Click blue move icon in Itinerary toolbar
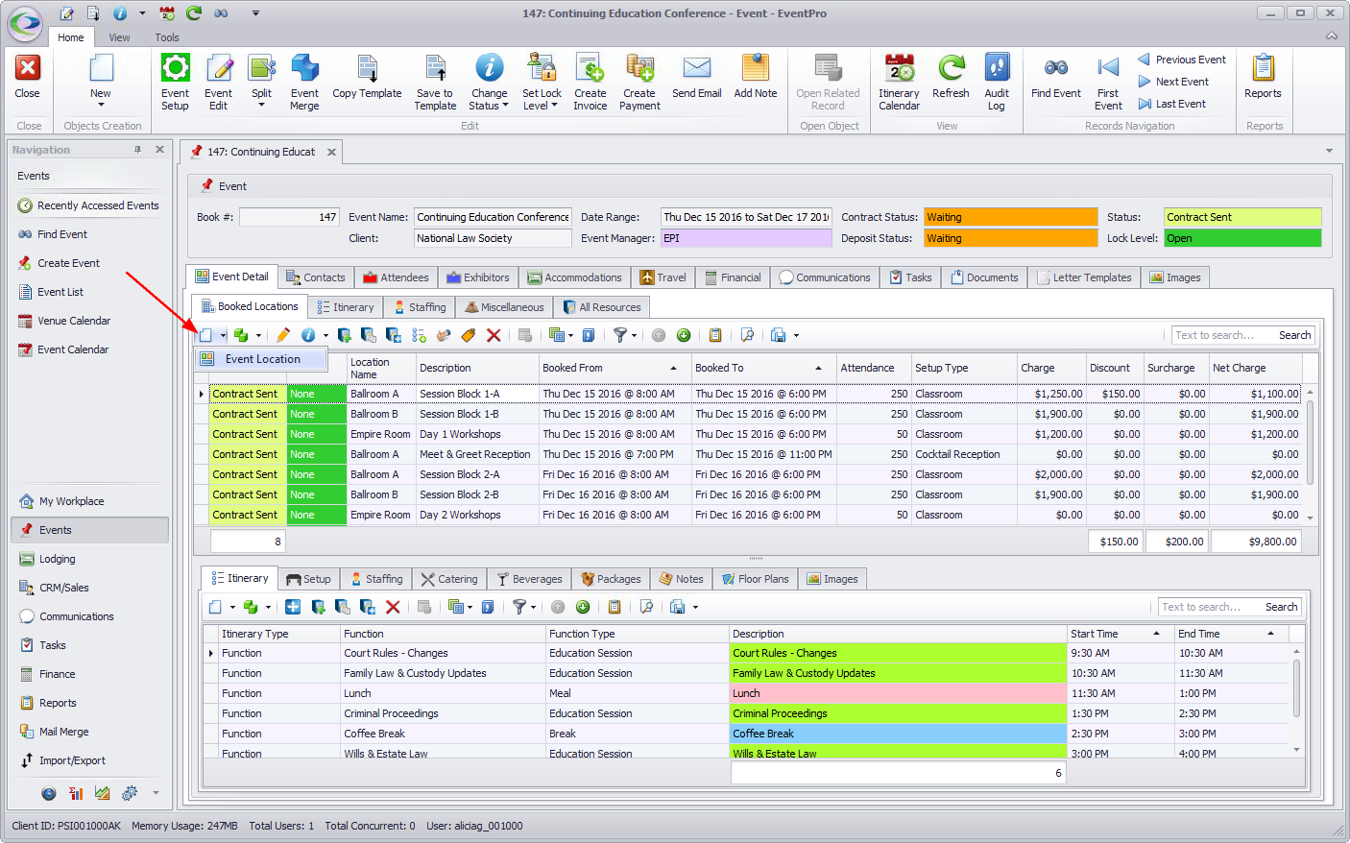The image size is (1350, 843). tap(293, 607)
